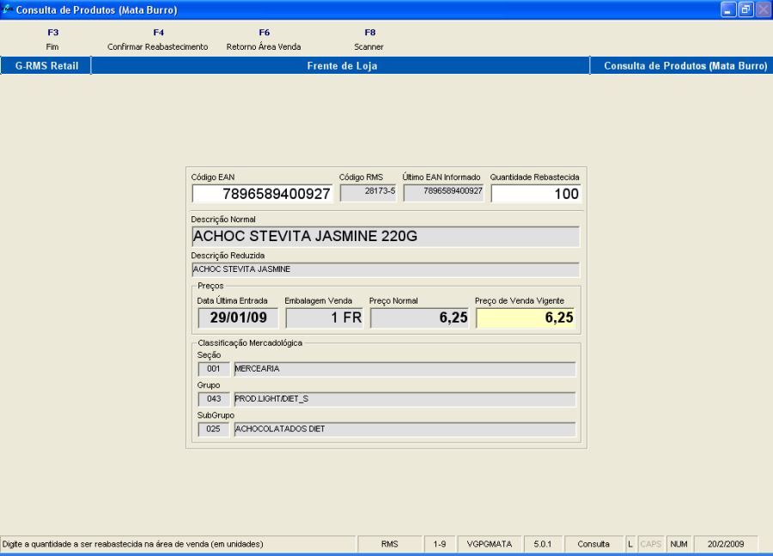The height and width of the screenshot is (556, 773).
Task: Select F6 Retorno Área Venda
Action: click(x=264, y=39)
